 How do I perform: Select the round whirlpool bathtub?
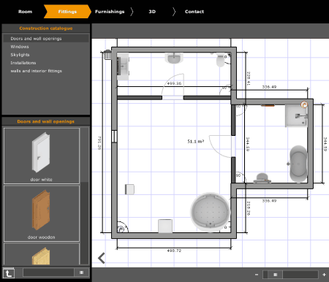point(211,212)
